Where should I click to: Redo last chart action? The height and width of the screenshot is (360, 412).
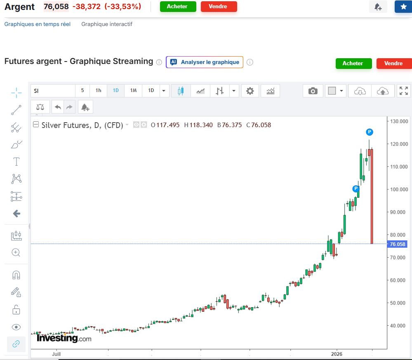(x=69, y=107)
